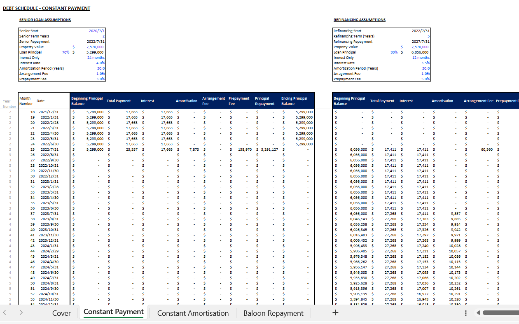The width and height of the screenshot is (519, 324).
Task: Select the refinancing Prepayment Fee 5.0% cell
Action: [x=425, y=79]
